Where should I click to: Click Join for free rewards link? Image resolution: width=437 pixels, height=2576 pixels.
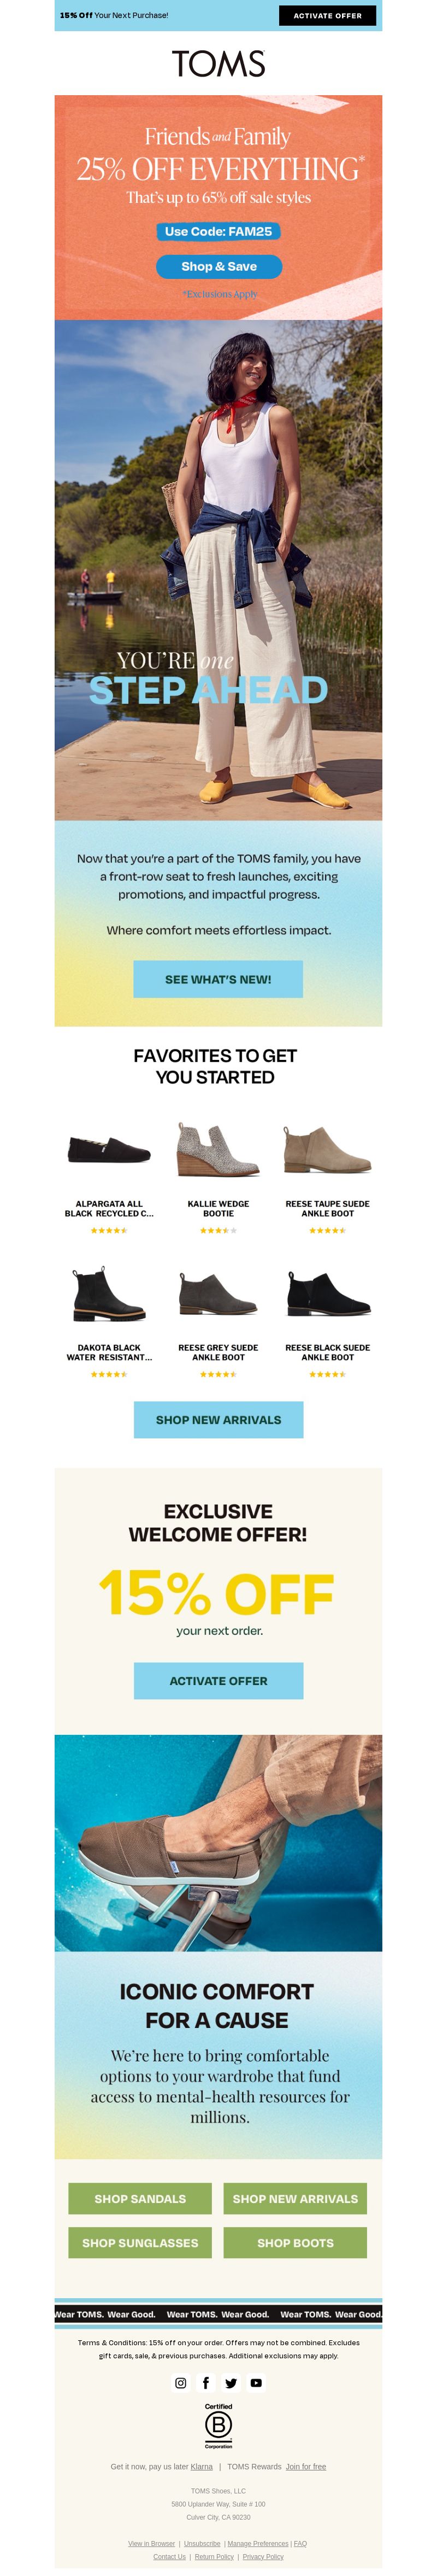(306, 2466)
